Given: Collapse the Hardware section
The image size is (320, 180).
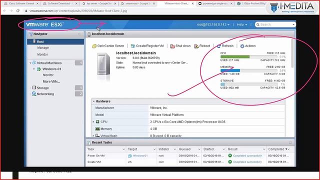Looking at the screenshot, I should (93, 101).
